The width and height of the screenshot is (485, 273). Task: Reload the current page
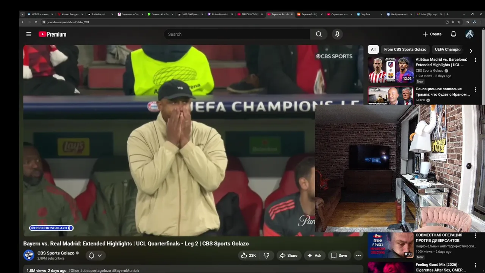click(36, 22)
